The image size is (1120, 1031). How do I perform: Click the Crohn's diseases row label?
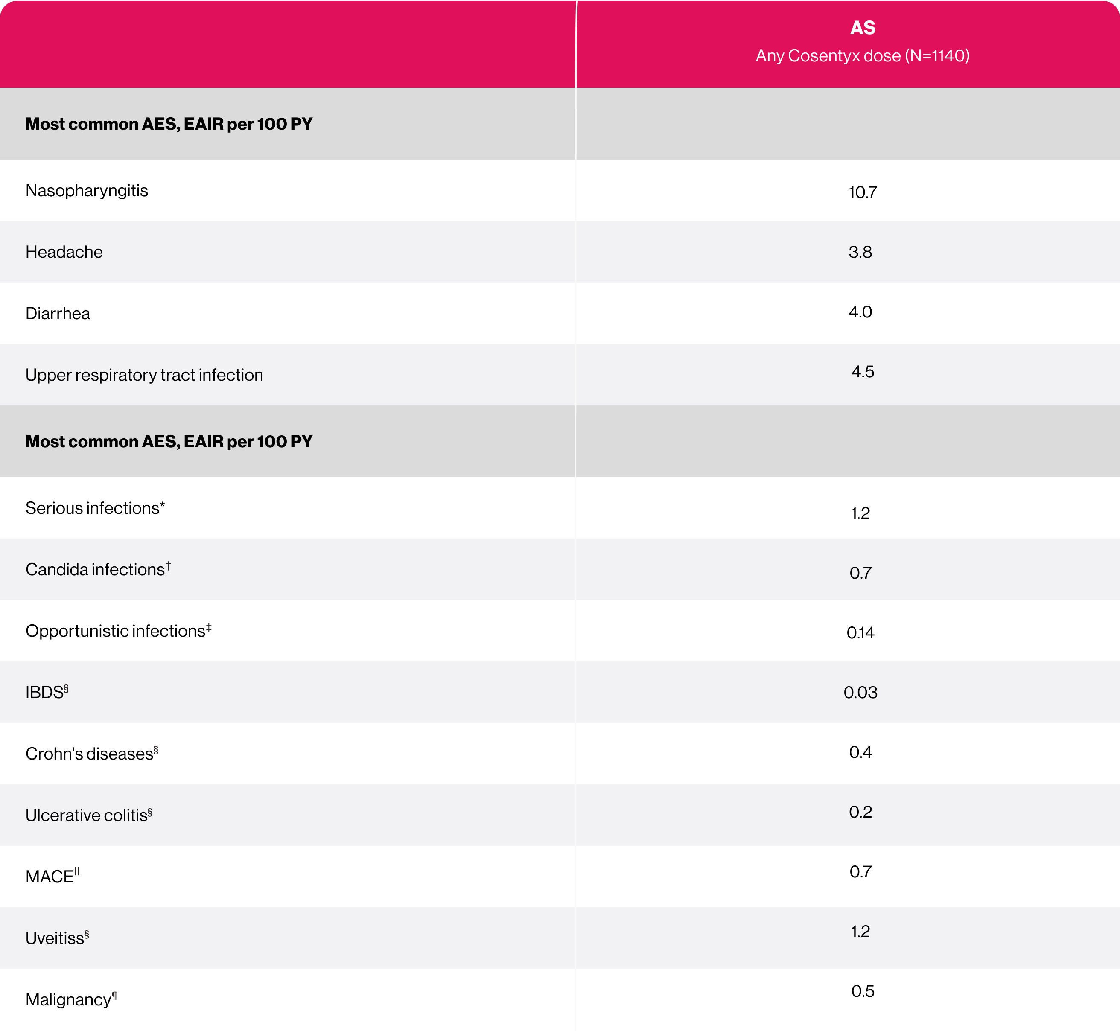point(91,754)
